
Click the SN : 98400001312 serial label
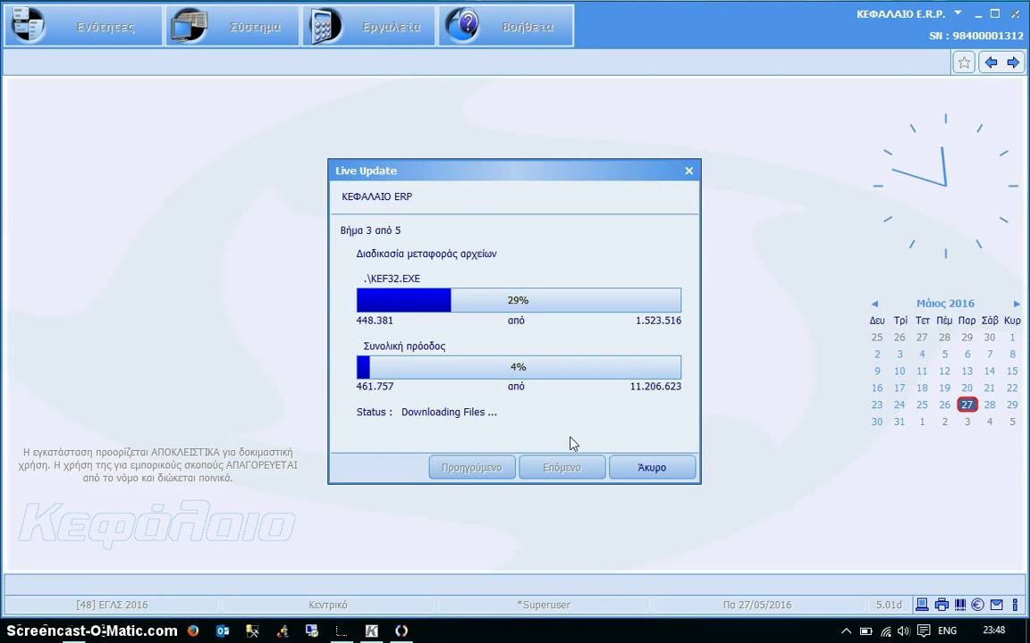click(976, 36)
